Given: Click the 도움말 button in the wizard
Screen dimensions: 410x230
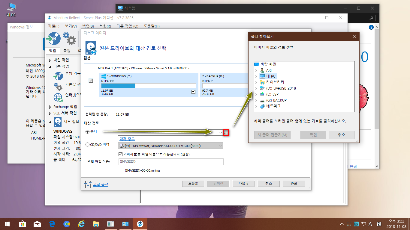Looking at the screenshot, I should pyautogui.click(x=193, y=184).
